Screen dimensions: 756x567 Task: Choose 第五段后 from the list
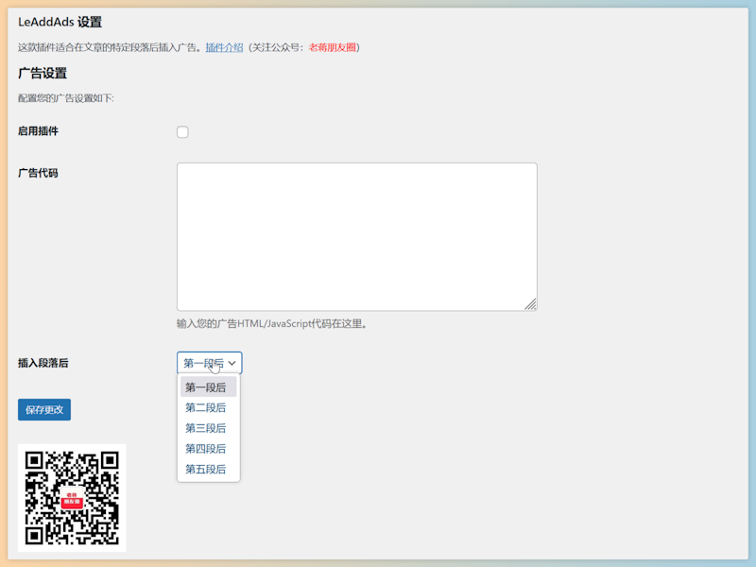[206, 470]
